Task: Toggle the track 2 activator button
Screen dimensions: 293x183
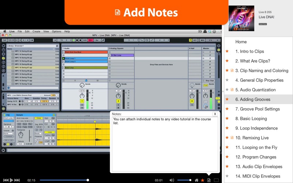Action: pyautogui.click(x=118, y=101)
